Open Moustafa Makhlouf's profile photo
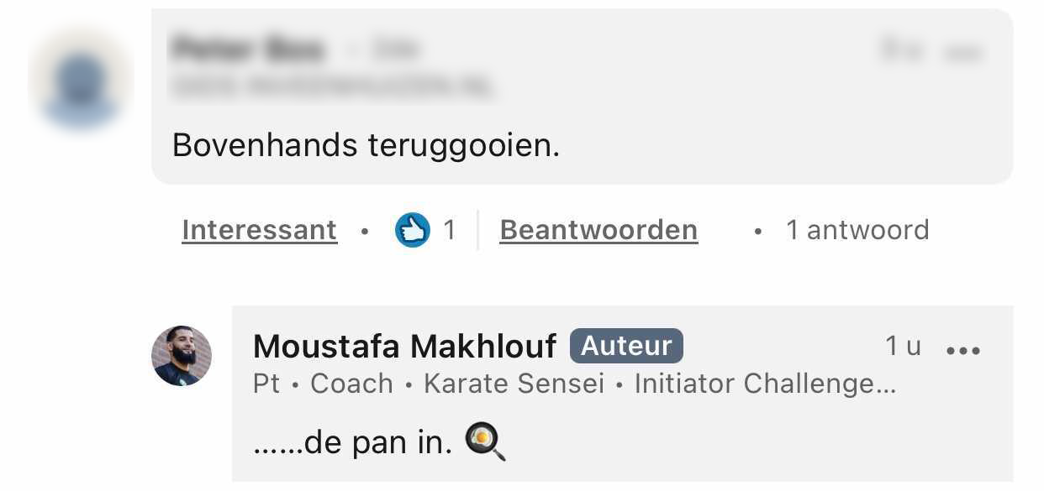Screen dimensions: 1044x491 (182, 356)
